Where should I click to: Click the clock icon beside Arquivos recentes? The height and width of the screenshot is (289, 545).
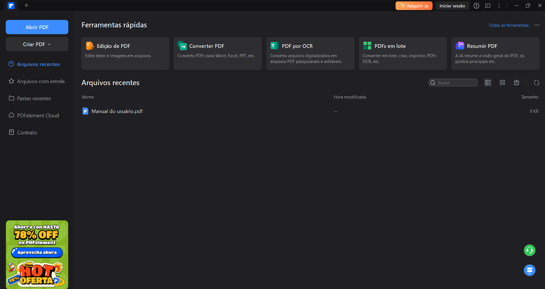(x=11, y=64)
